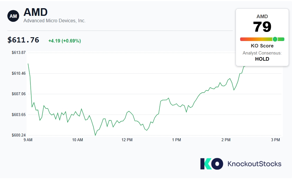Click the round AM ticker badge icon
Viewport: 292px width, 179px height.
[x=13, y=16]
